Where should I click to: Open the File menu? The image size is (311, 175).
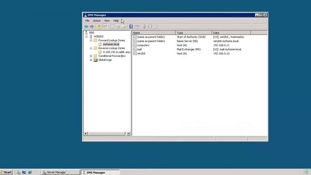pyautogui.click(x=87, y=20)
